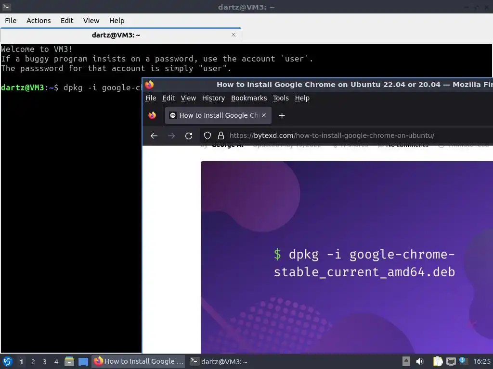The width and height of the screenshot is (493, 369).
Task: Click the network connection tray icon
Action: [x=451, y=361]
